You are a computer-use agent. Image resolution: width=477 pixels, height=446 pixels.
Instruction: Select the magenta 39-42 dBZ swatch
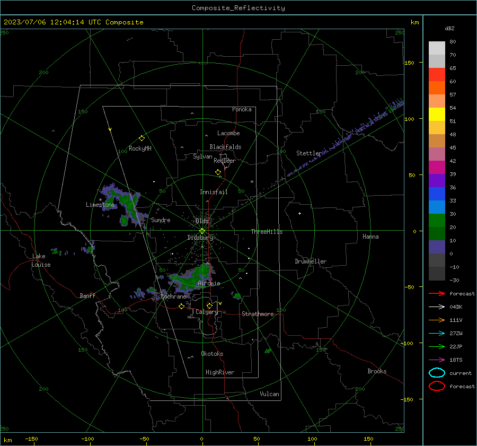(437, 168)
